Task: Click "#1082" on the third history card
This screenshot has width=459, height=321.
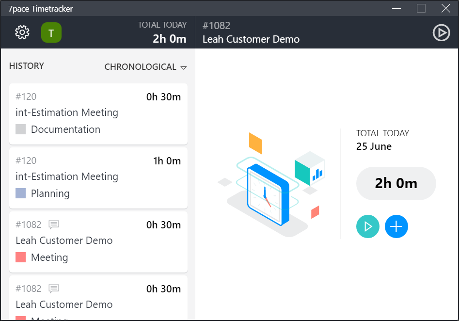Action: coord(29,225)
